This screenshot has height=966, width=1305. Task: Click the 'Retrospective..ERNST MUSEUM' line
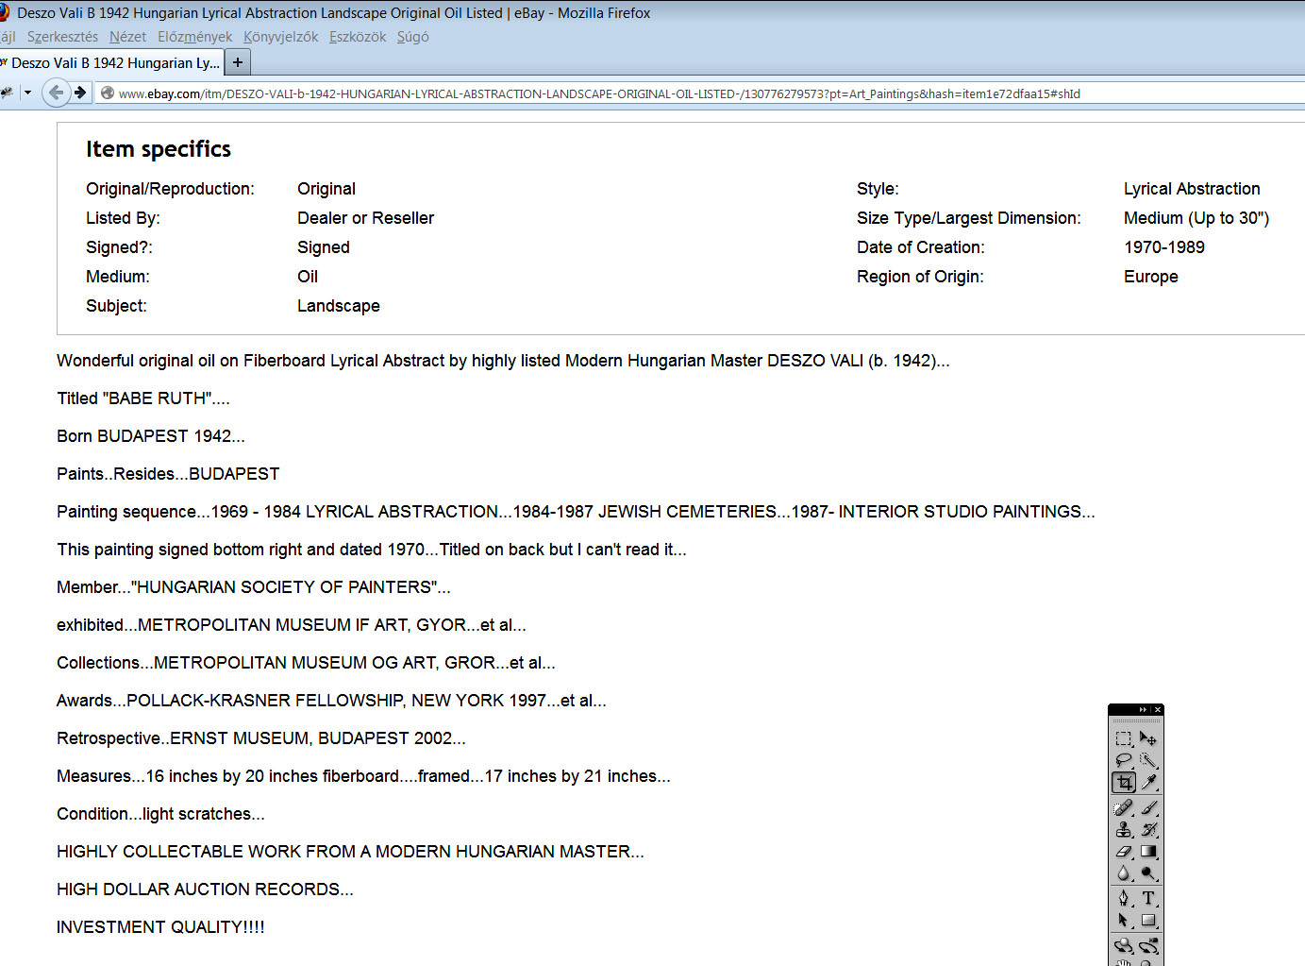point(261,738)
